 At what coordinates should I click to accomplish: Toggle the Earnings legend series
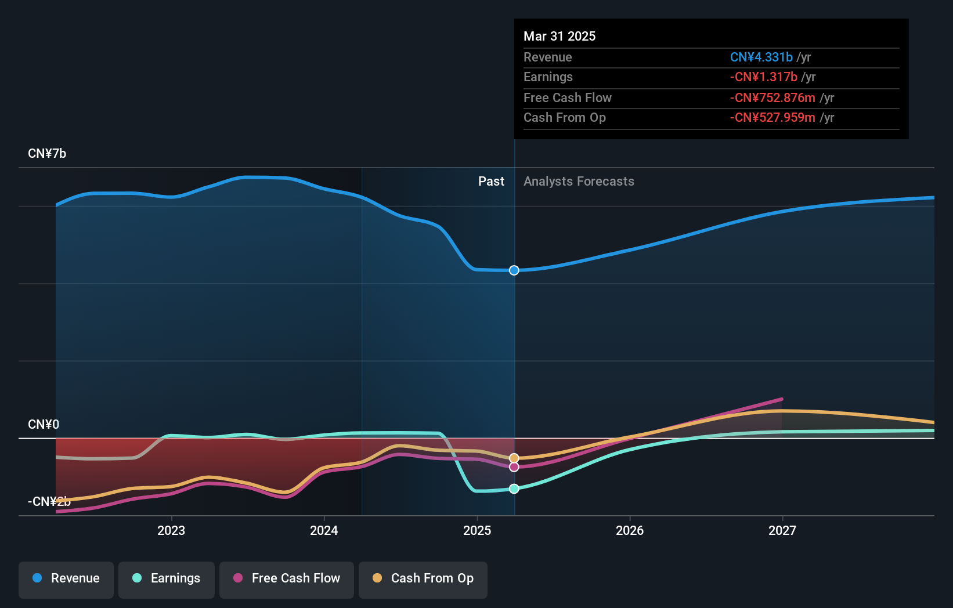click(167, 579)
